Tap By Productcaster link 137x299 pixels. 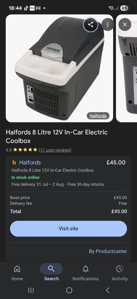(x=108, y=251)
